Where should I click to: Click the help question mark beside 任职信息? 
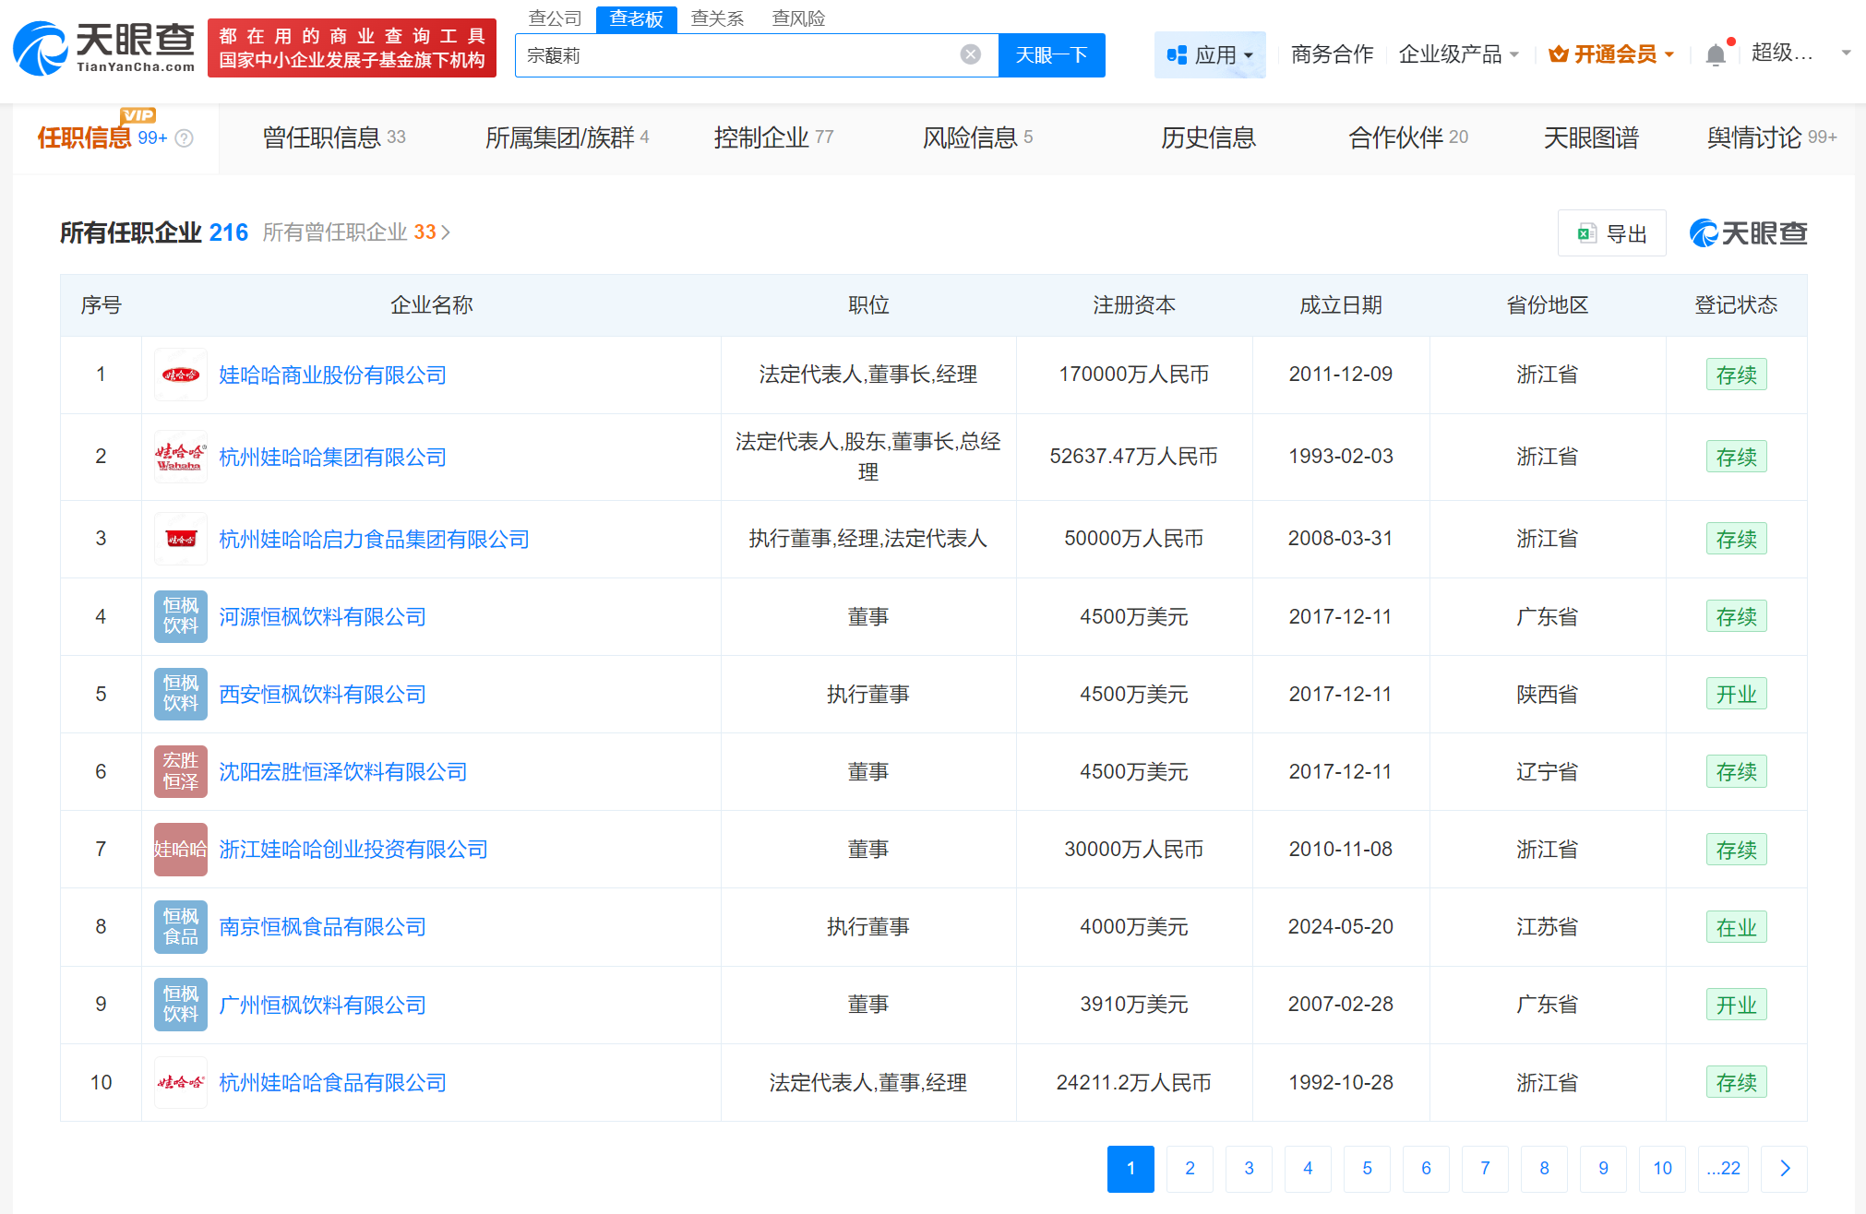pos(185,137)
